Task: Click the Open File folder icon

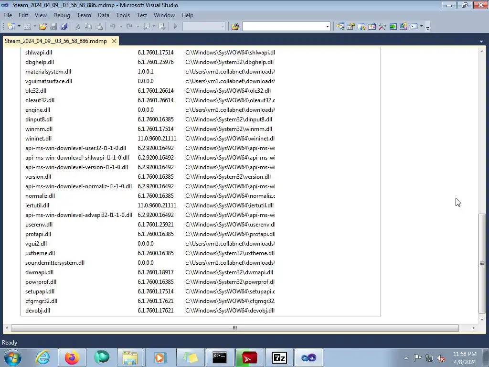Action: [x=43, y=27]
